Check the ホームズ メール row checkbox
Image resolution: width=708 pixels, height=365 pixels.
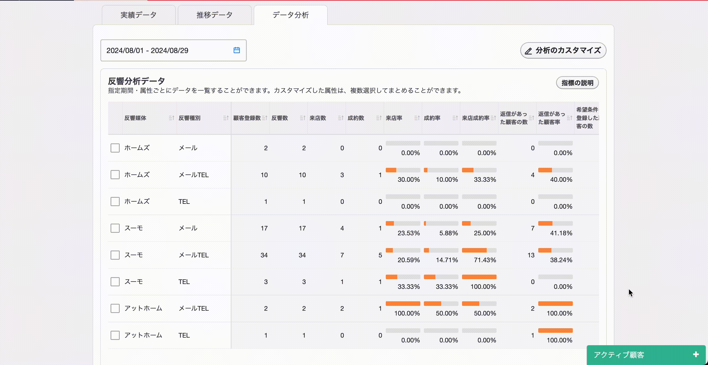115,148
